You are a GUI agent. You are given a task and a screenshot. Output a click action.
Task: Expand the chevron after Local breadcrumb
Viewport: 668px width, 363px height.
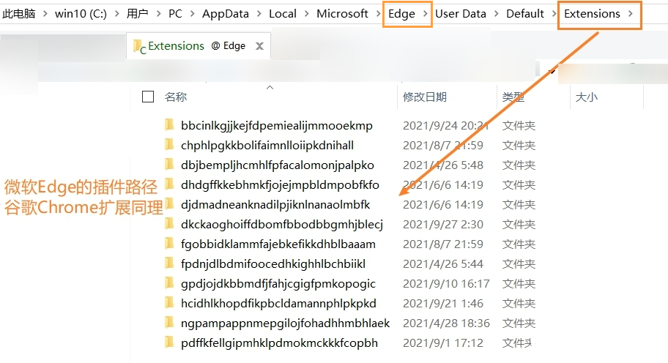[x=306, y=14]
